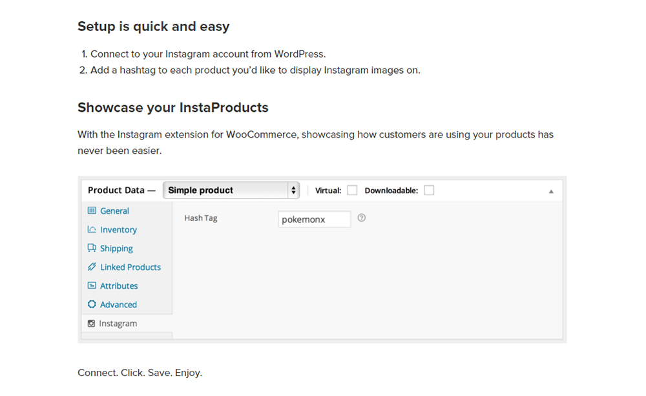
Task: Switch to the Inventory tab
Action: click(118, 229)
